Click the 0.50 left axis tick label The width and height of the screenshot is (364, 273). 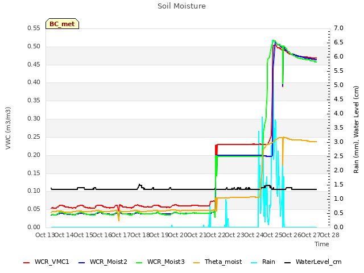coord(34,46)
